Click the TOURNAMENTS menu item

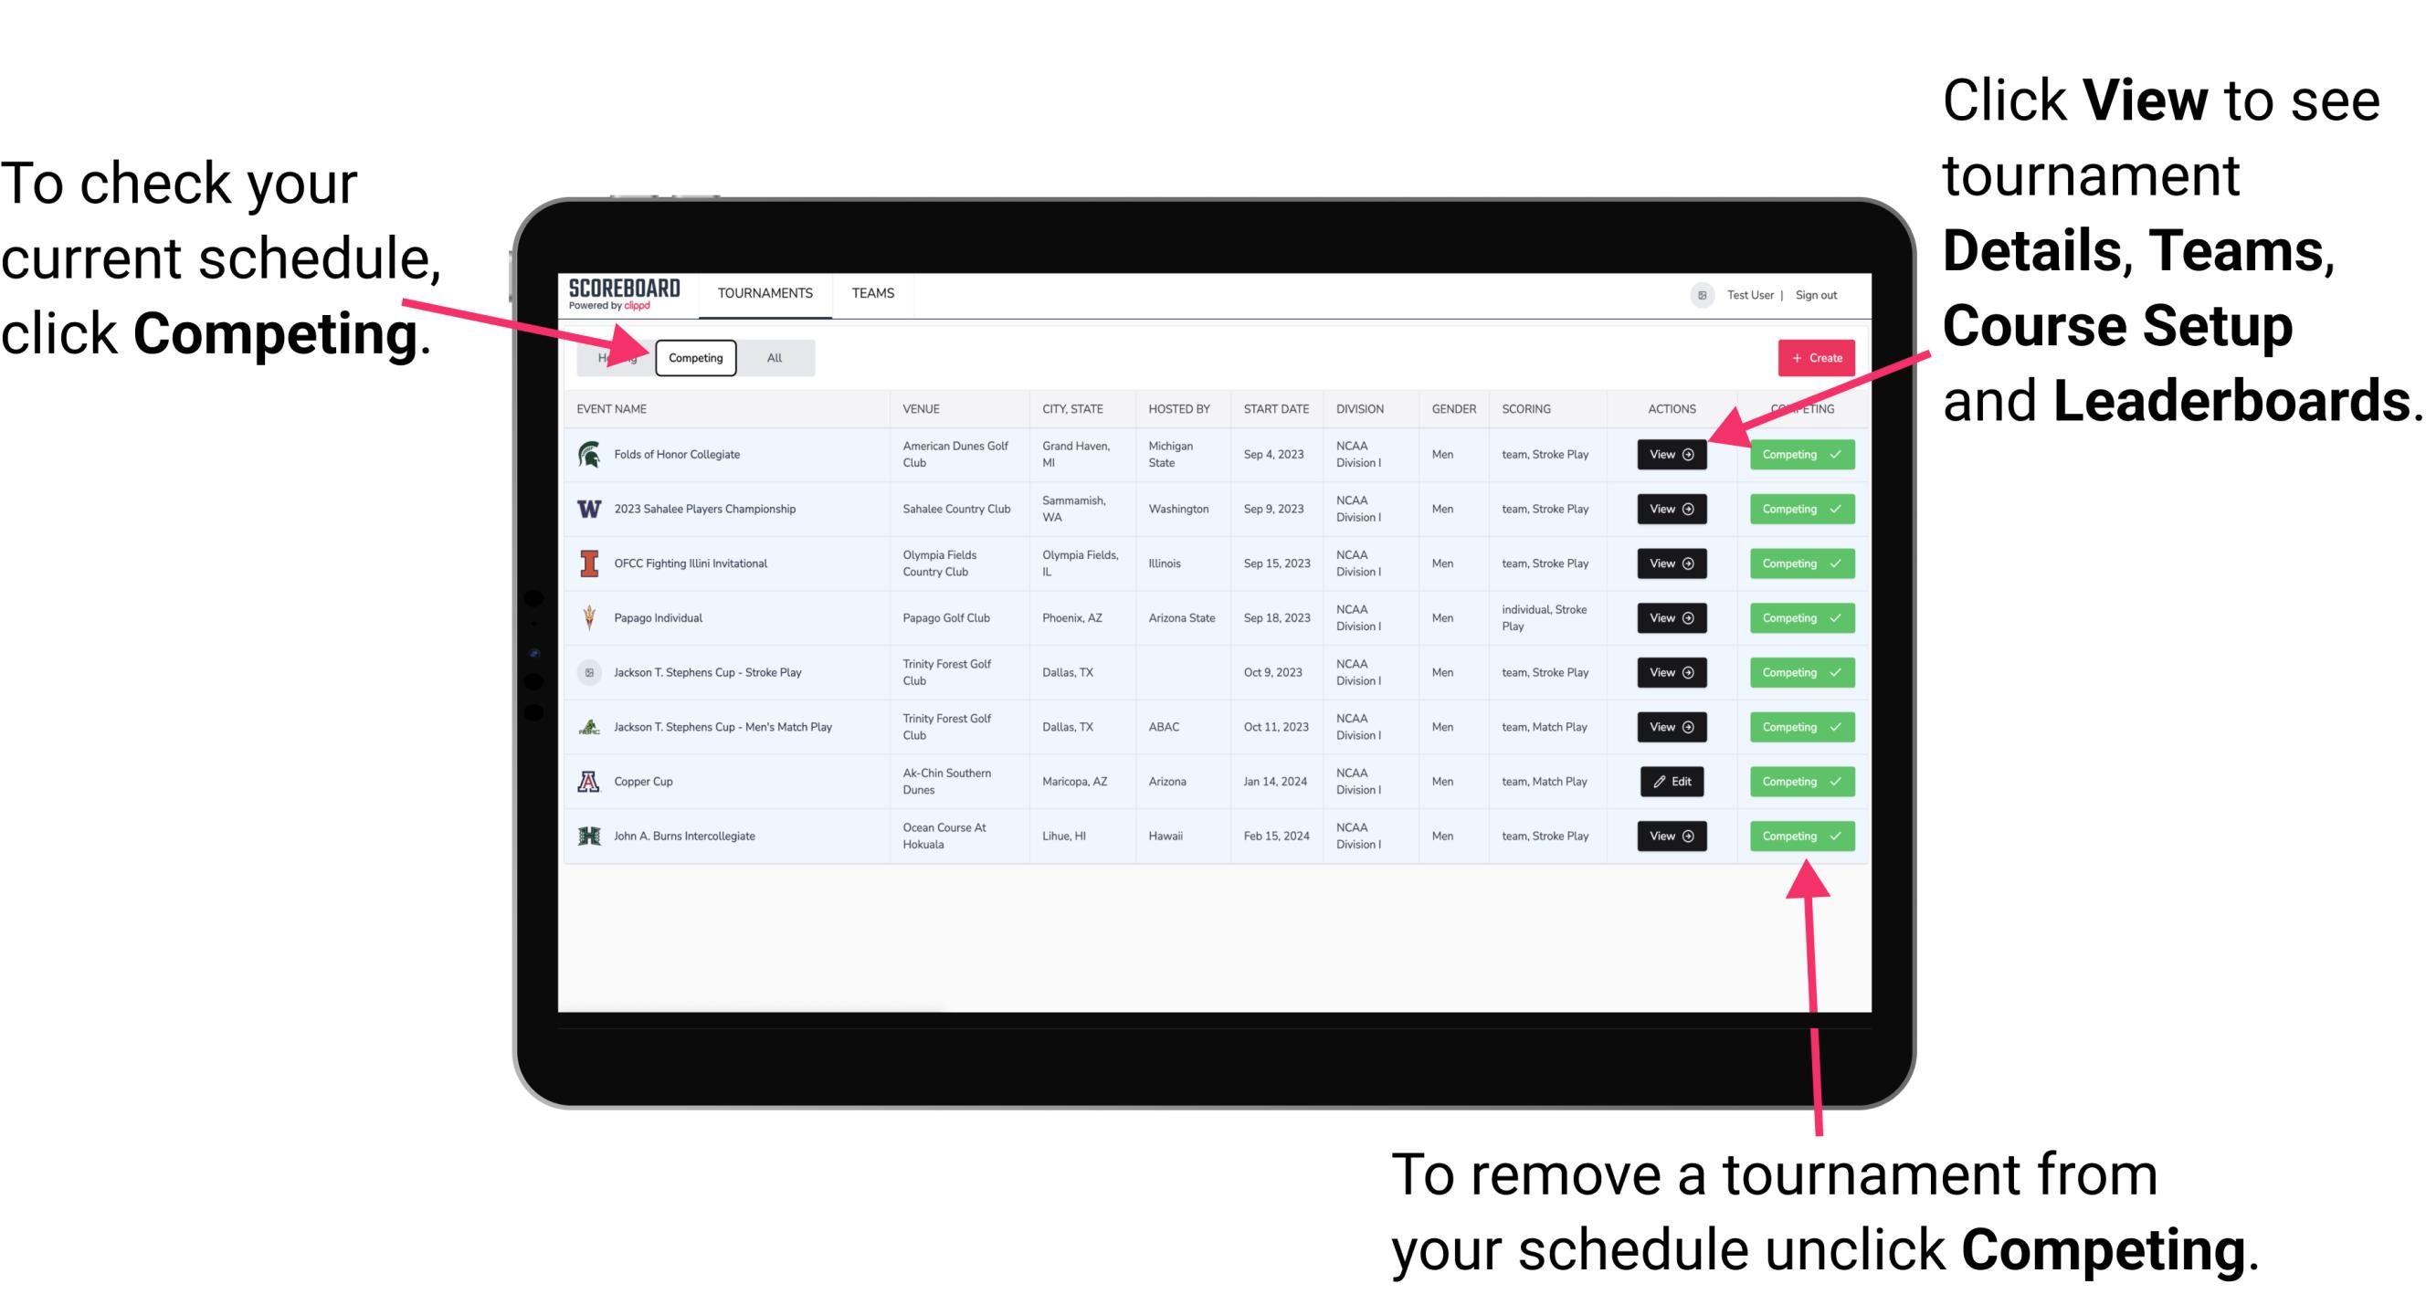pyautogui.click(x=766, y=294)
